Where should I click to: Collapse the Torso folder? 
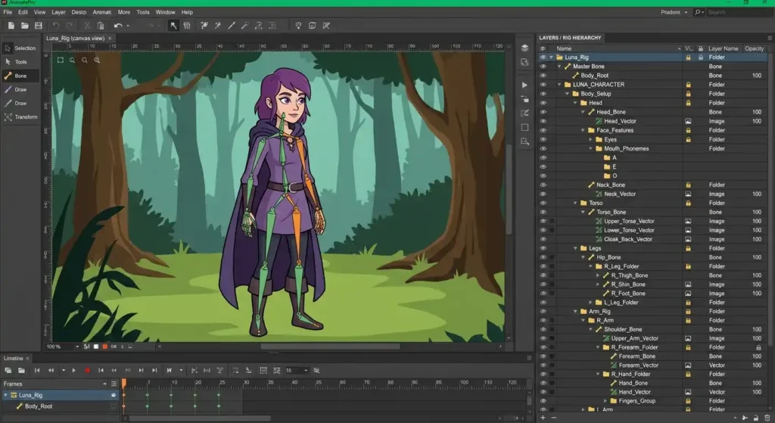tap(575, 203)
